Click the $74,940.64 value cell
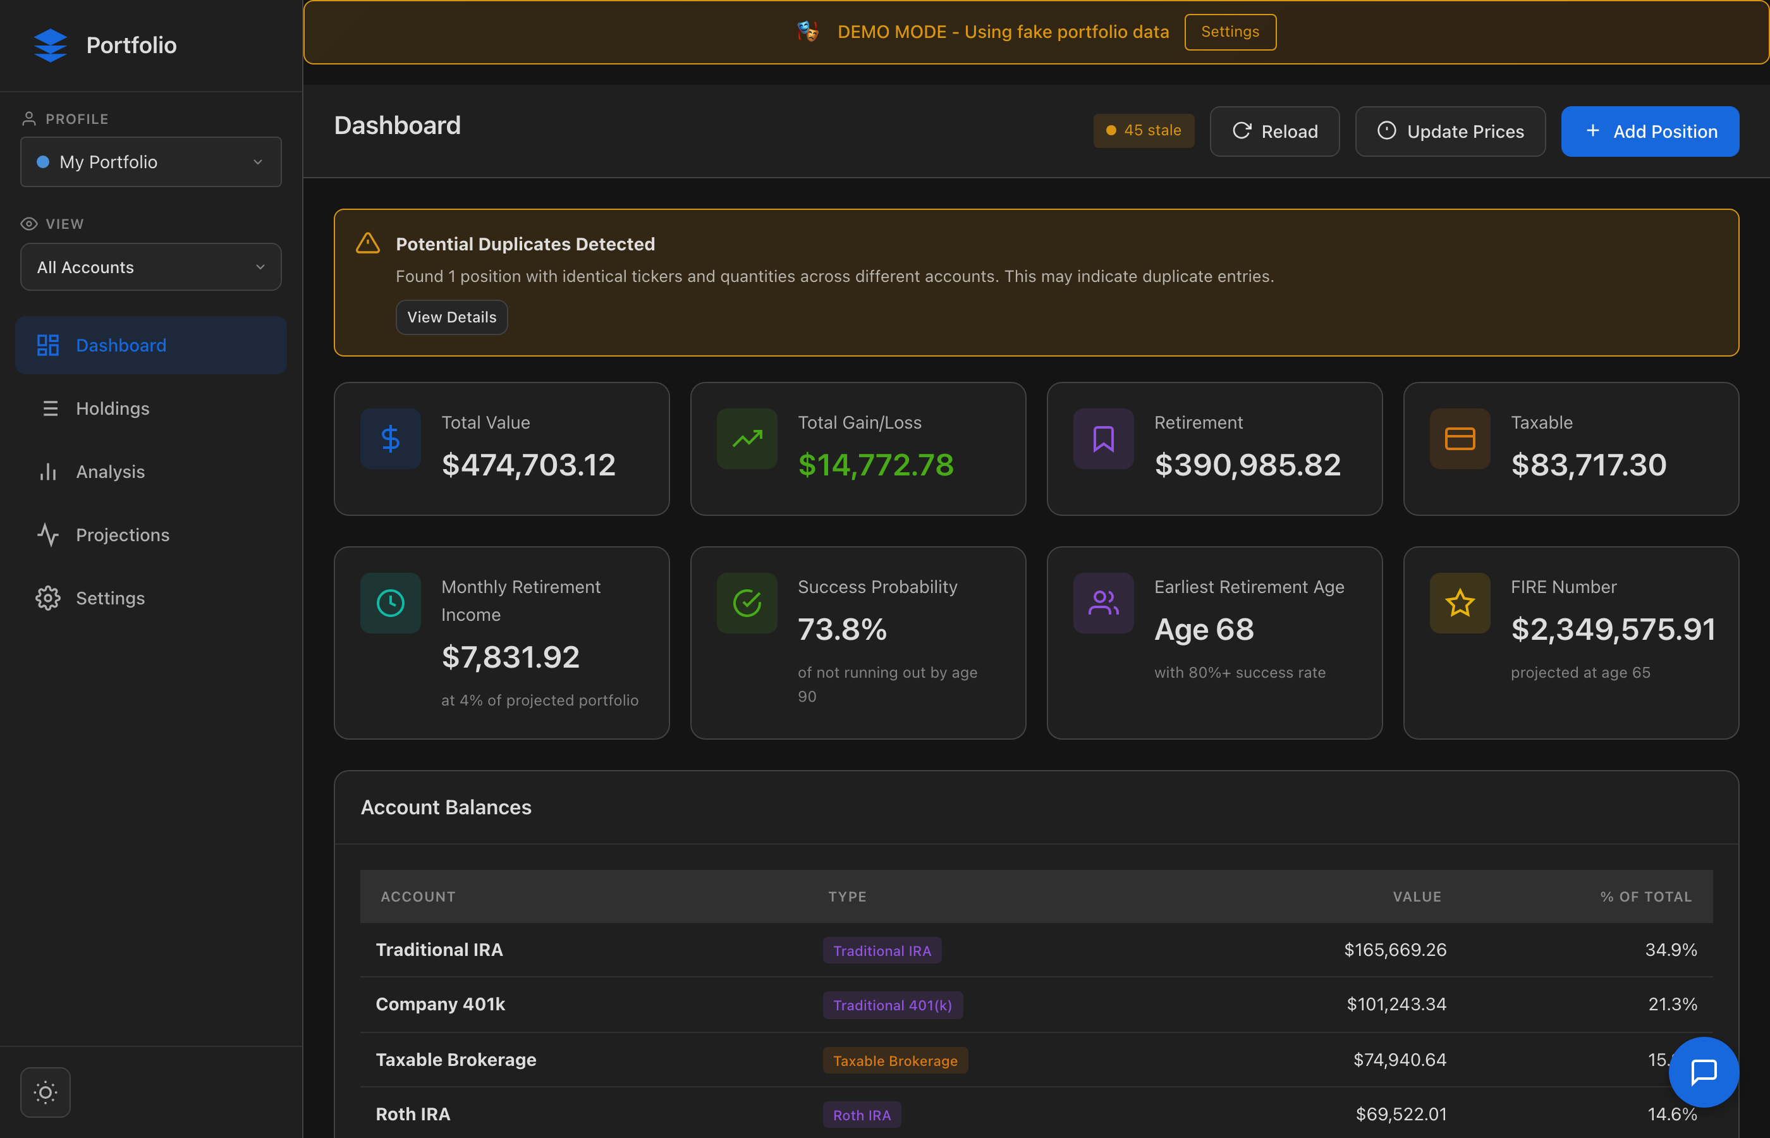The image size is (1770, 1138). 1399,1060
